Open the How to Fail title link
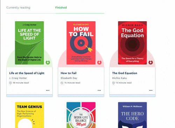Viewport: 175px width, 128px height. click(69, 73)
